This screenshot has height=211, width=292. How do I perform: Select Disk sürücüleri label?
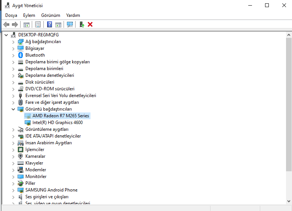[40, 82]
